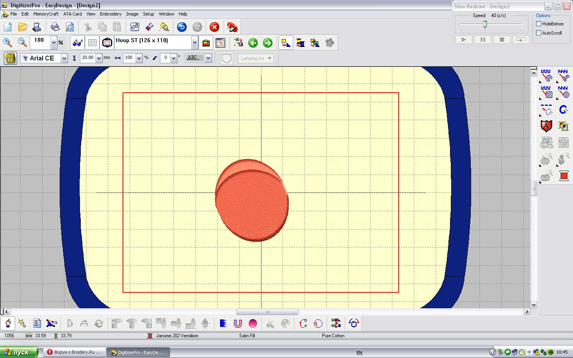The height and width of the screenshot is (358, 573).
Task: Open the MemoryCraft menu
Action: tap(46, 14)
